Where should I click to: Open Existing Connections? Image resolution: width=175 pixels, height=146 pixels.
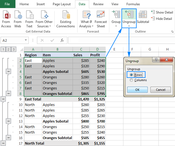pyautogui.click(x=66, y=19)
